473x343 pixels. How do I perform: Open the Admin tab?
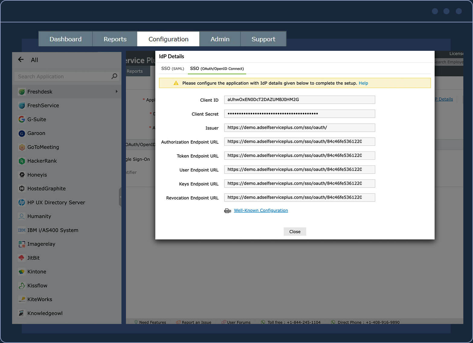pyautogui.click(x=220, y=39)
